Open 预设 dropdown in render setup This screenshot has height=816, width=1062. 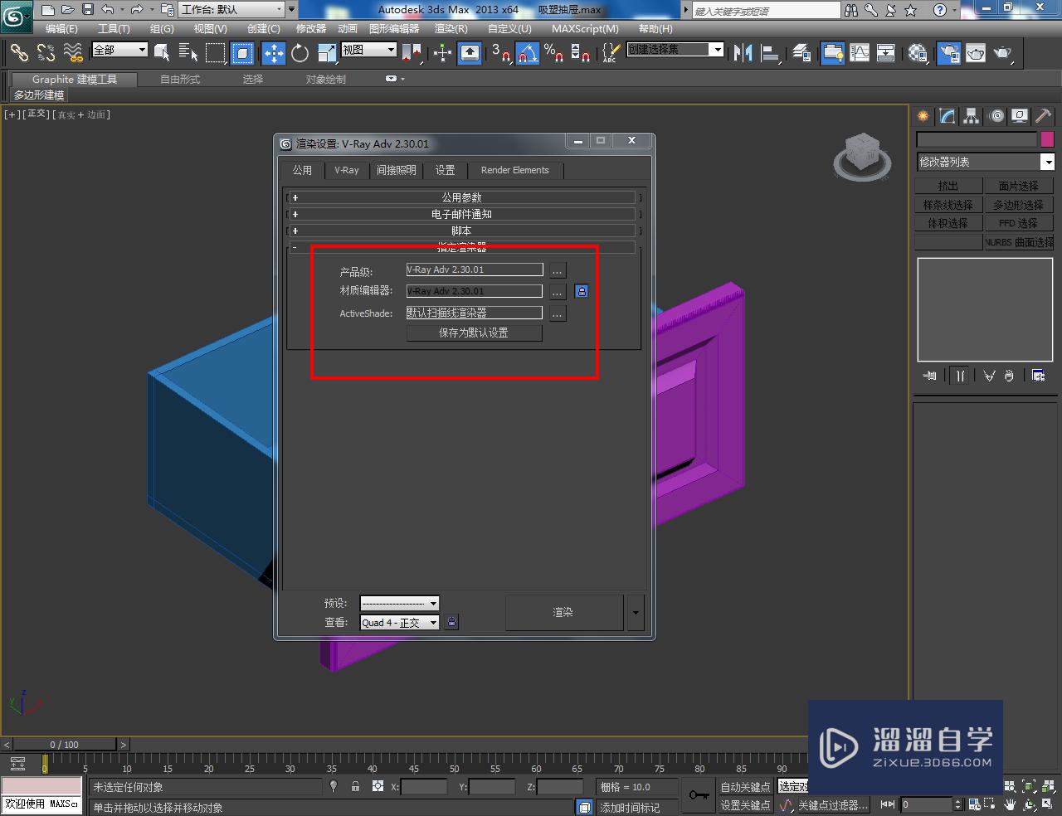(x=399, y=603)
